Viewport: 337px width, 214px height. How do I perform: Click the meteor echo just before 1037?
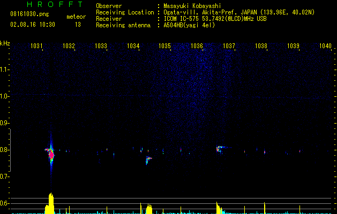pyautogui.click(x=220, y=149)
